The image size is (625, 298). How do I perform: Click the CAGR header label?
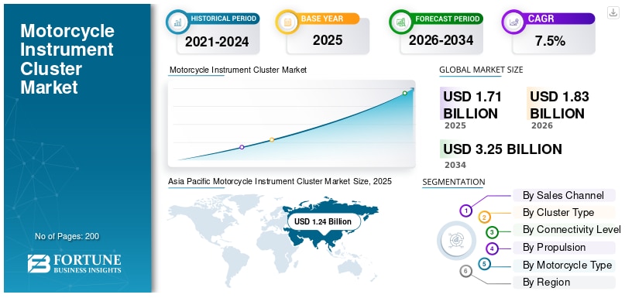pos(541,19)
